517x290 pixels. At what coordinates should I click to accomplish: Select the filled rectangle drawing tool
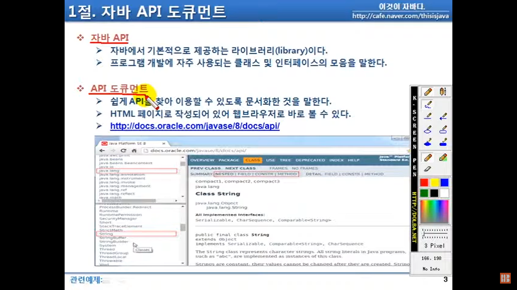click(443, 142)
